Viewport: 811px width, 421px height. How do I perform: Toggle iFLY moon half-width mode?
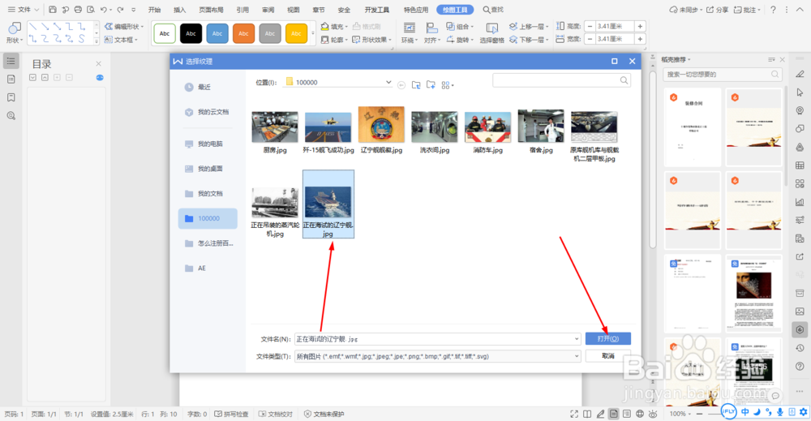[x=757, y=412]
